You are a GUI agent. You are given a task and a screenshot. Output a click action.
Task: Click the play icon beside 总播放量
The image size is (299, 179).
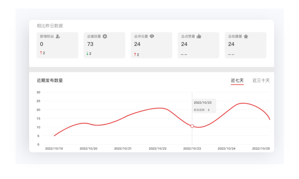pyautogui.click(x=105, y=36)
